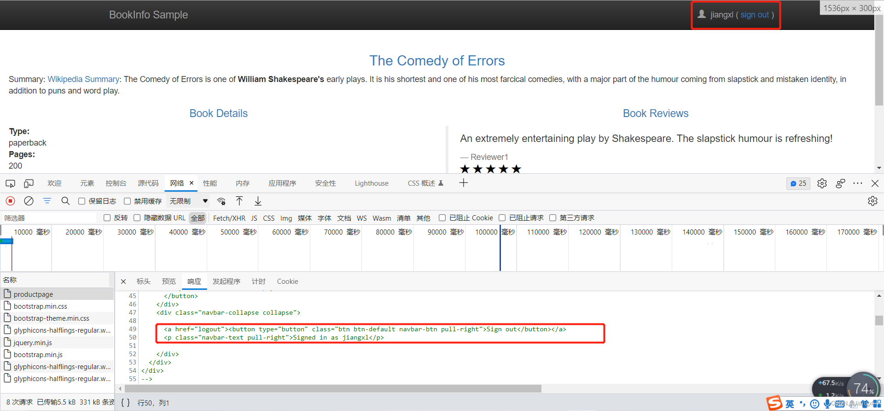884x411 pixels.
Task: Click the sign out link
Action: [x=755, y=15]
